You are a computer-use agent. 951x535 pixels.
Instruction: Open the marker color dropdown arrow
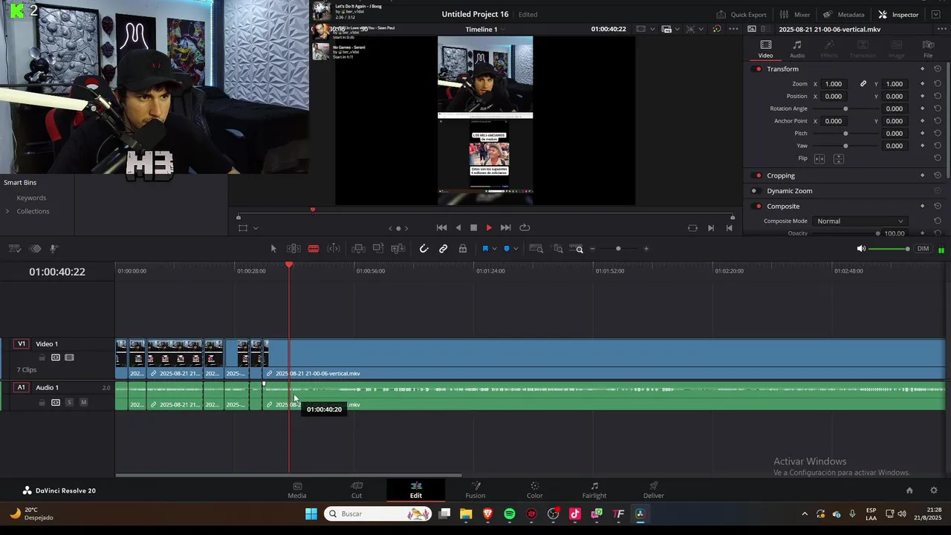tap(516, 249)
